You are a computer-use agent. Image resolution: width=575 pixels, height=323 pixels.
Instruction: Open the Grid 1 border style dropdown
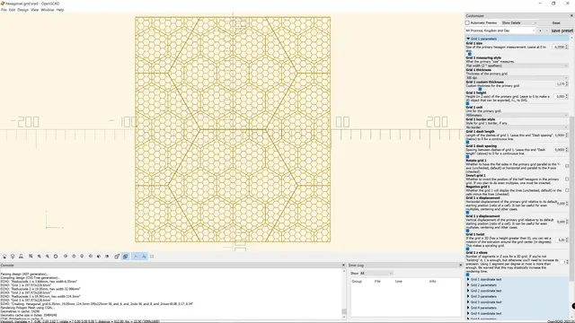point(517,127)
